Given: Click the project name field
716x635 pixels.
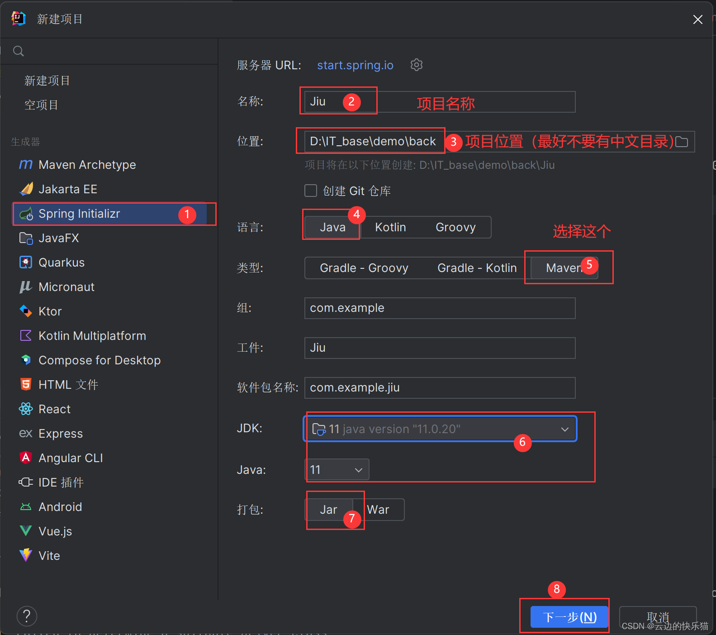Looking at the screenshot, I should (440, 102).
